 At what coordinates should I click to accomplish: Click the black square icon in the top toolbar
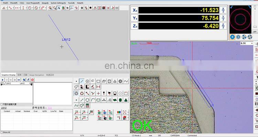pos(90,8)
